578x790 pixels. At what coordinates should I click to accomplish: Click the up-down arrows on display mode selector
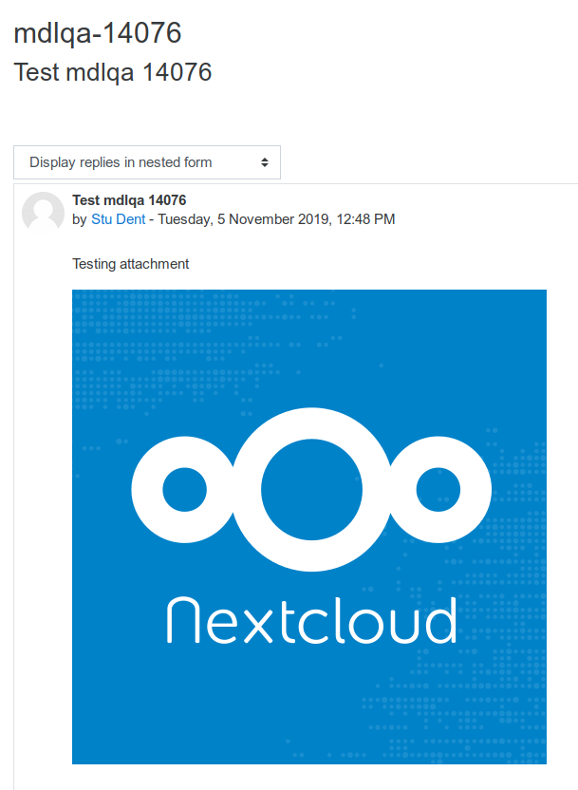(265, 162)
